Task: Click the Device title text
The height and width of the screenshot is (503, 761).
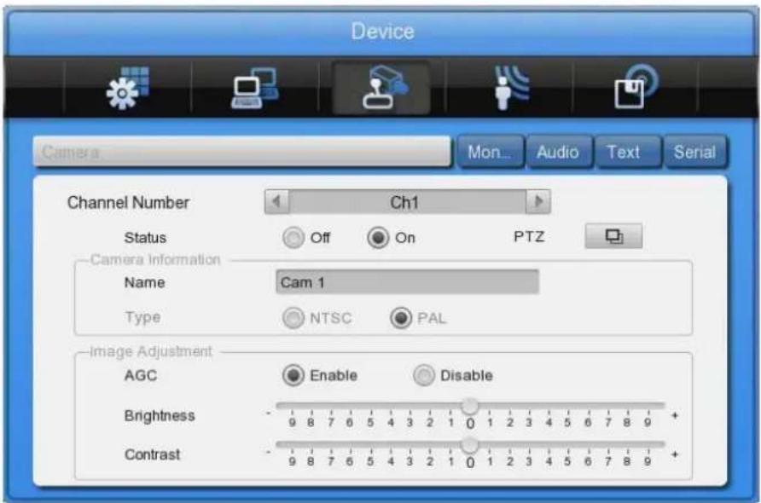Action: click(382, 32)
